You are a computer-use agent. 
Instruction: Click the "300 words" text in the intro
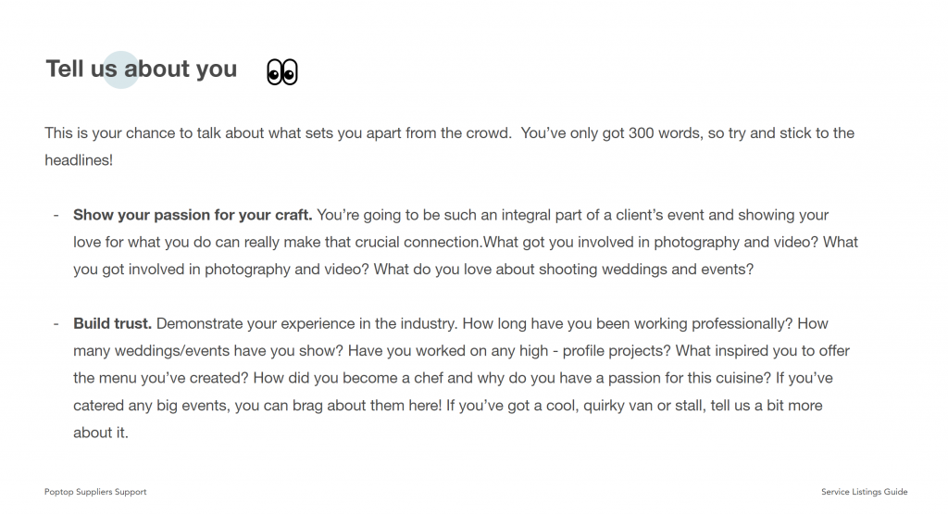(x=662, y=133)
